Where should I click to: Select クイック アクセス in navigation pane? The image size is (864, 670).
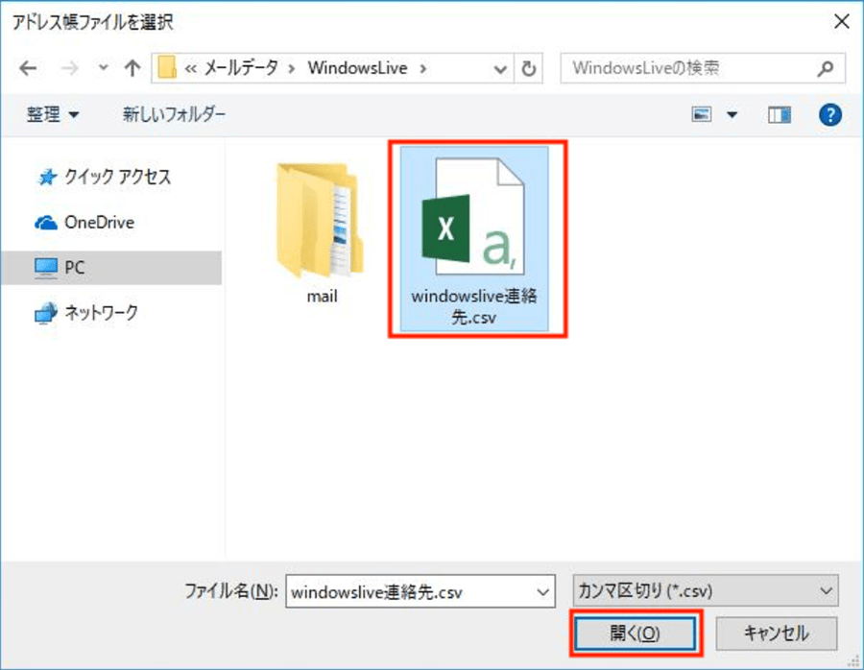click(x=104, y=177)
